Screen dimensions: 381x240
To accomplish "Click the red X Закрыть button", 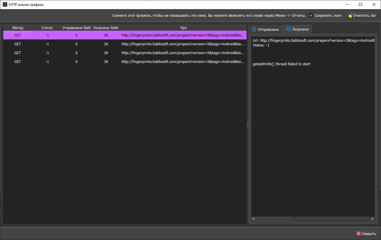I will click(366, 234).
